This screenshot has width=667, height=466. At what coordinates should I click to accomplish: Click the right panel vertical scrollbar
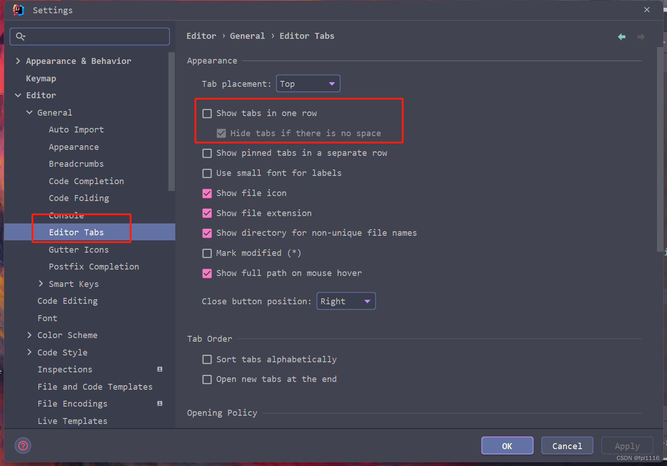(660, 148)
